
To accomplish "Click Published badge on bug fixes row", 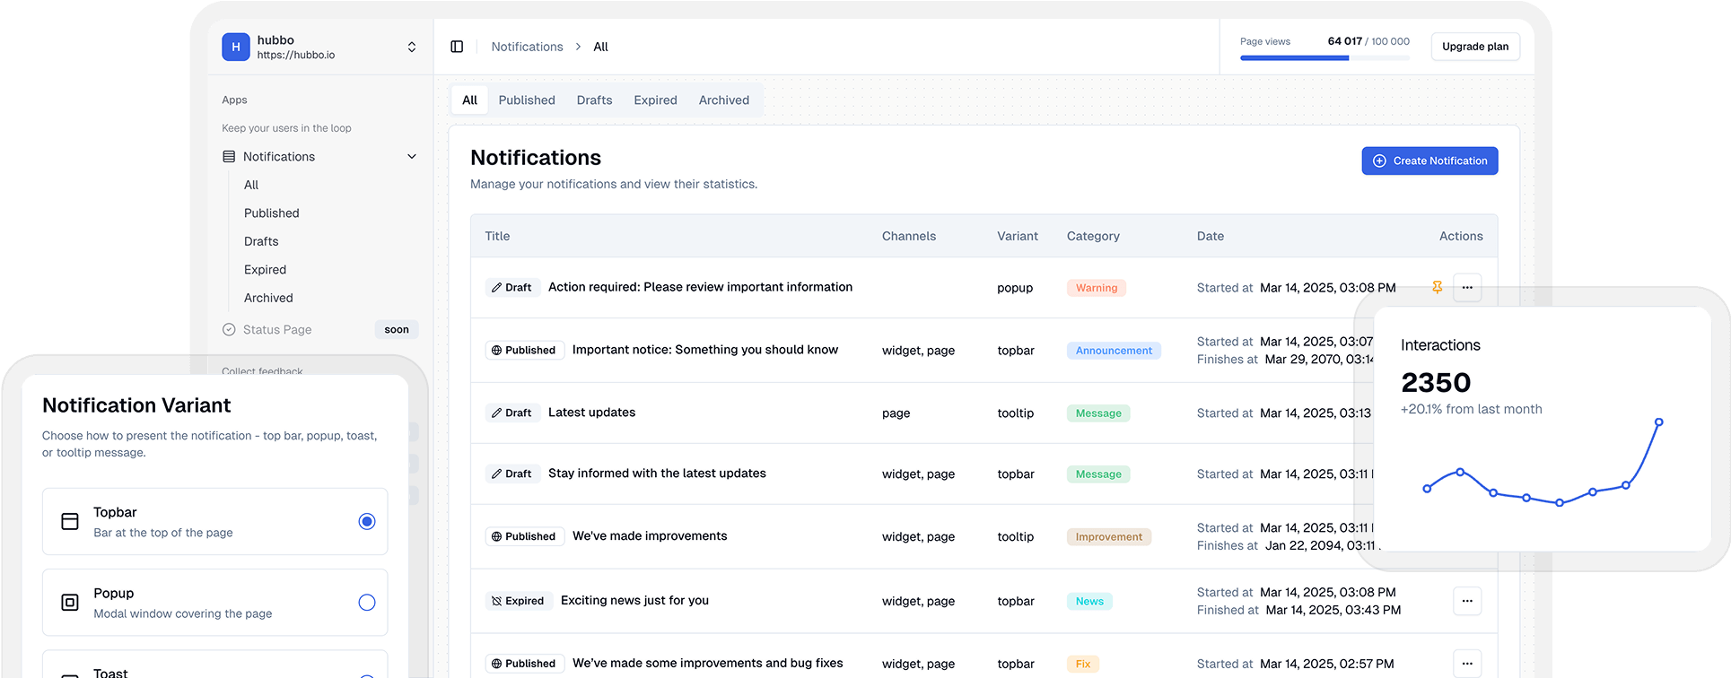I will [524, 665].
